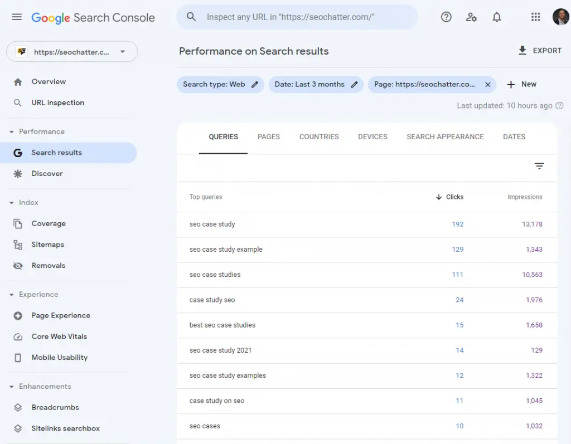Click the URL inspection magnifier icon

click(17, 103)
